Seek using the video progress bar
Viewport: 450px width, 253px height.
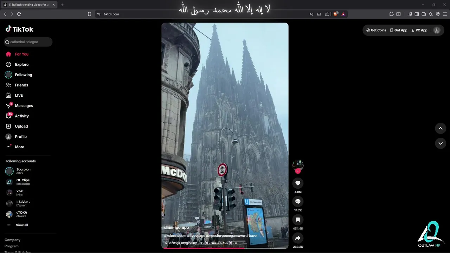click(225, 248)
